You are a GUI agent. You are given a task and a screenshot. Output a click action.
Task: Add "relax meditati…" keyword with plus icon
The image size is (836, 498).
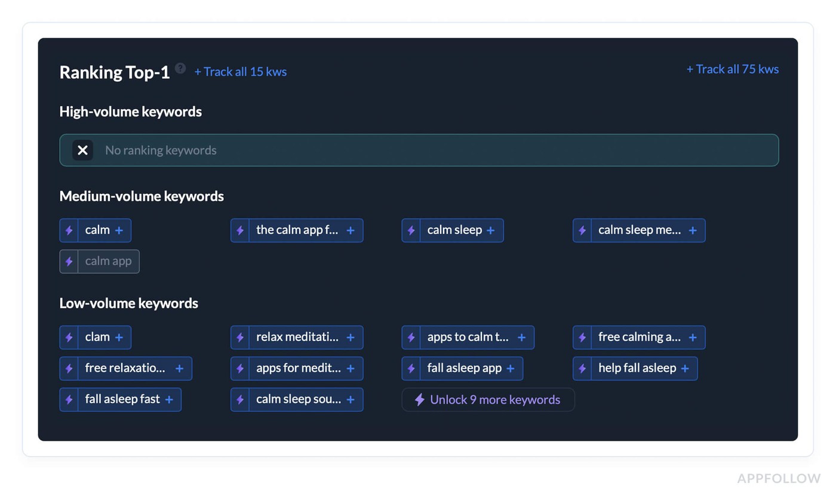point(351,337)
